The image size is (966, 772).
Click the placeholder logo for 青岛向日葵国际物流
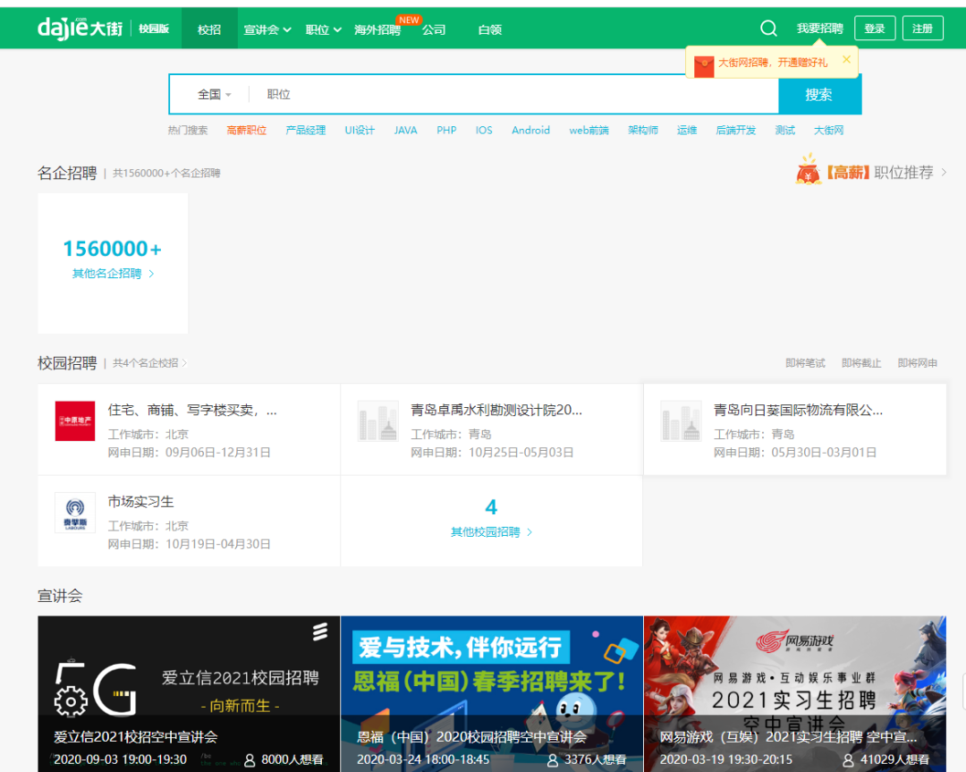pos(681,420)
